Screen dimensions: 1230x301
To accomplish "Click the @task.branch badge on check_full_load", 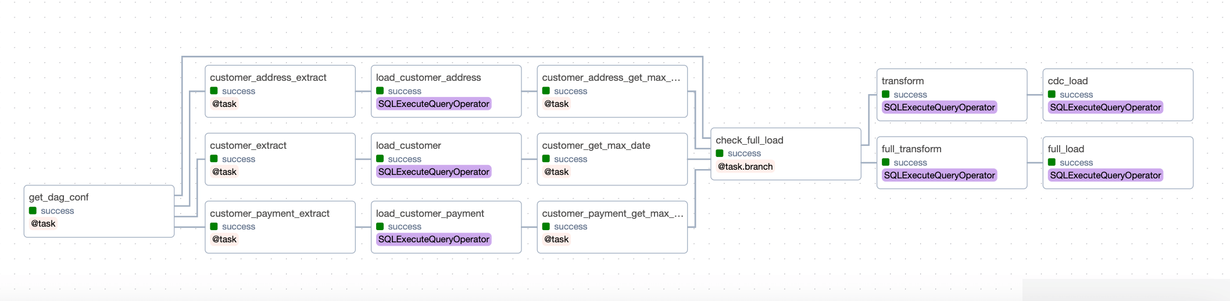I will pos(745,167).
